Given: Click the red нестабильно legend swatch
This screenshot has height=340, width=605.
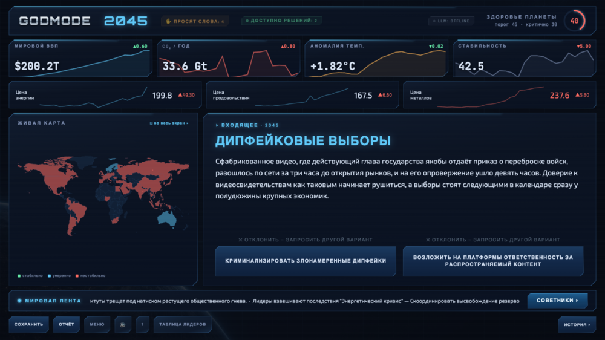Looking at the screenshot, I should [77, 276].
